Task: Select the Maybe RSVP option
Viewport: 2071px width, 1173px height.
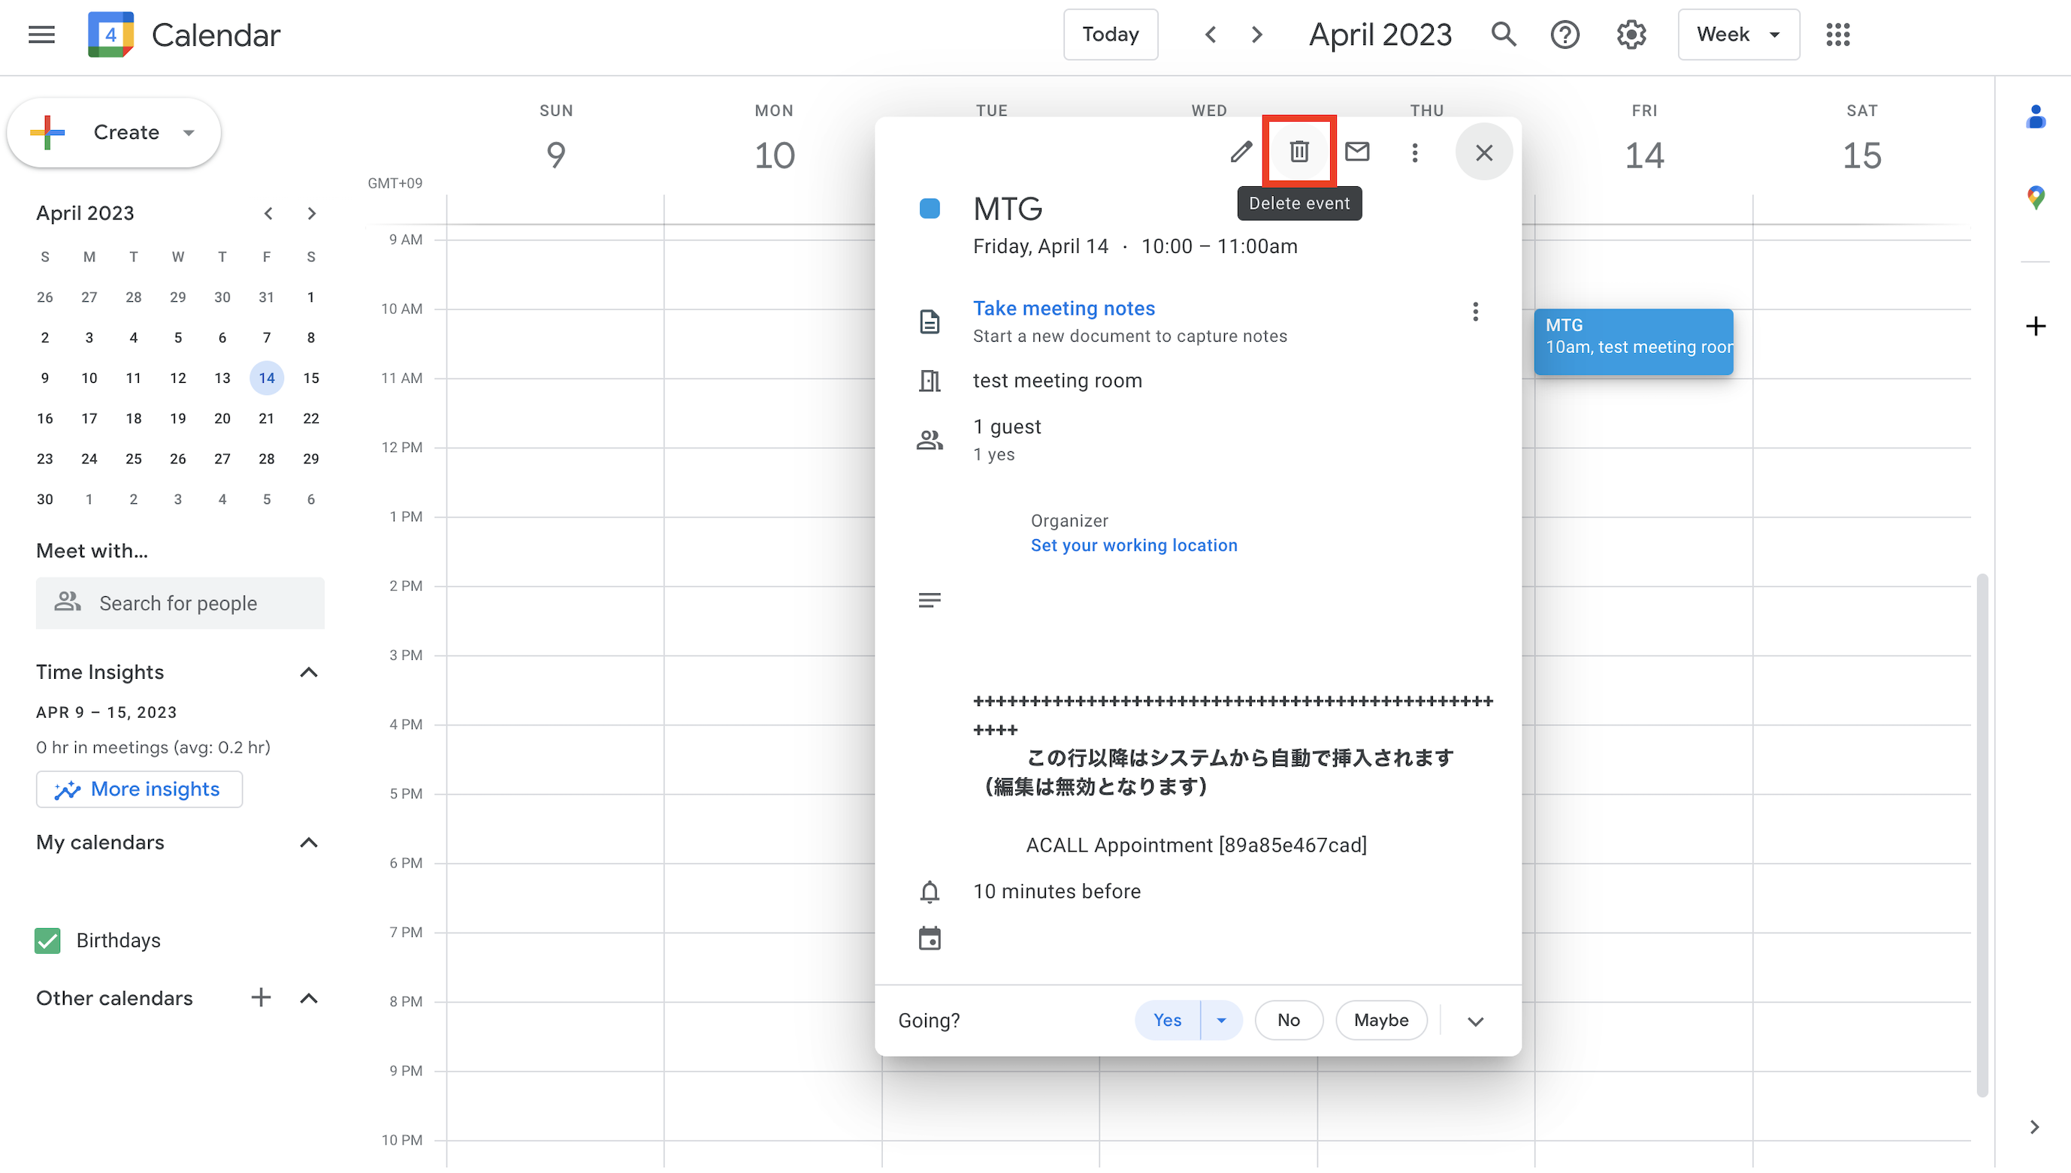Action: click(1381, 1020)
